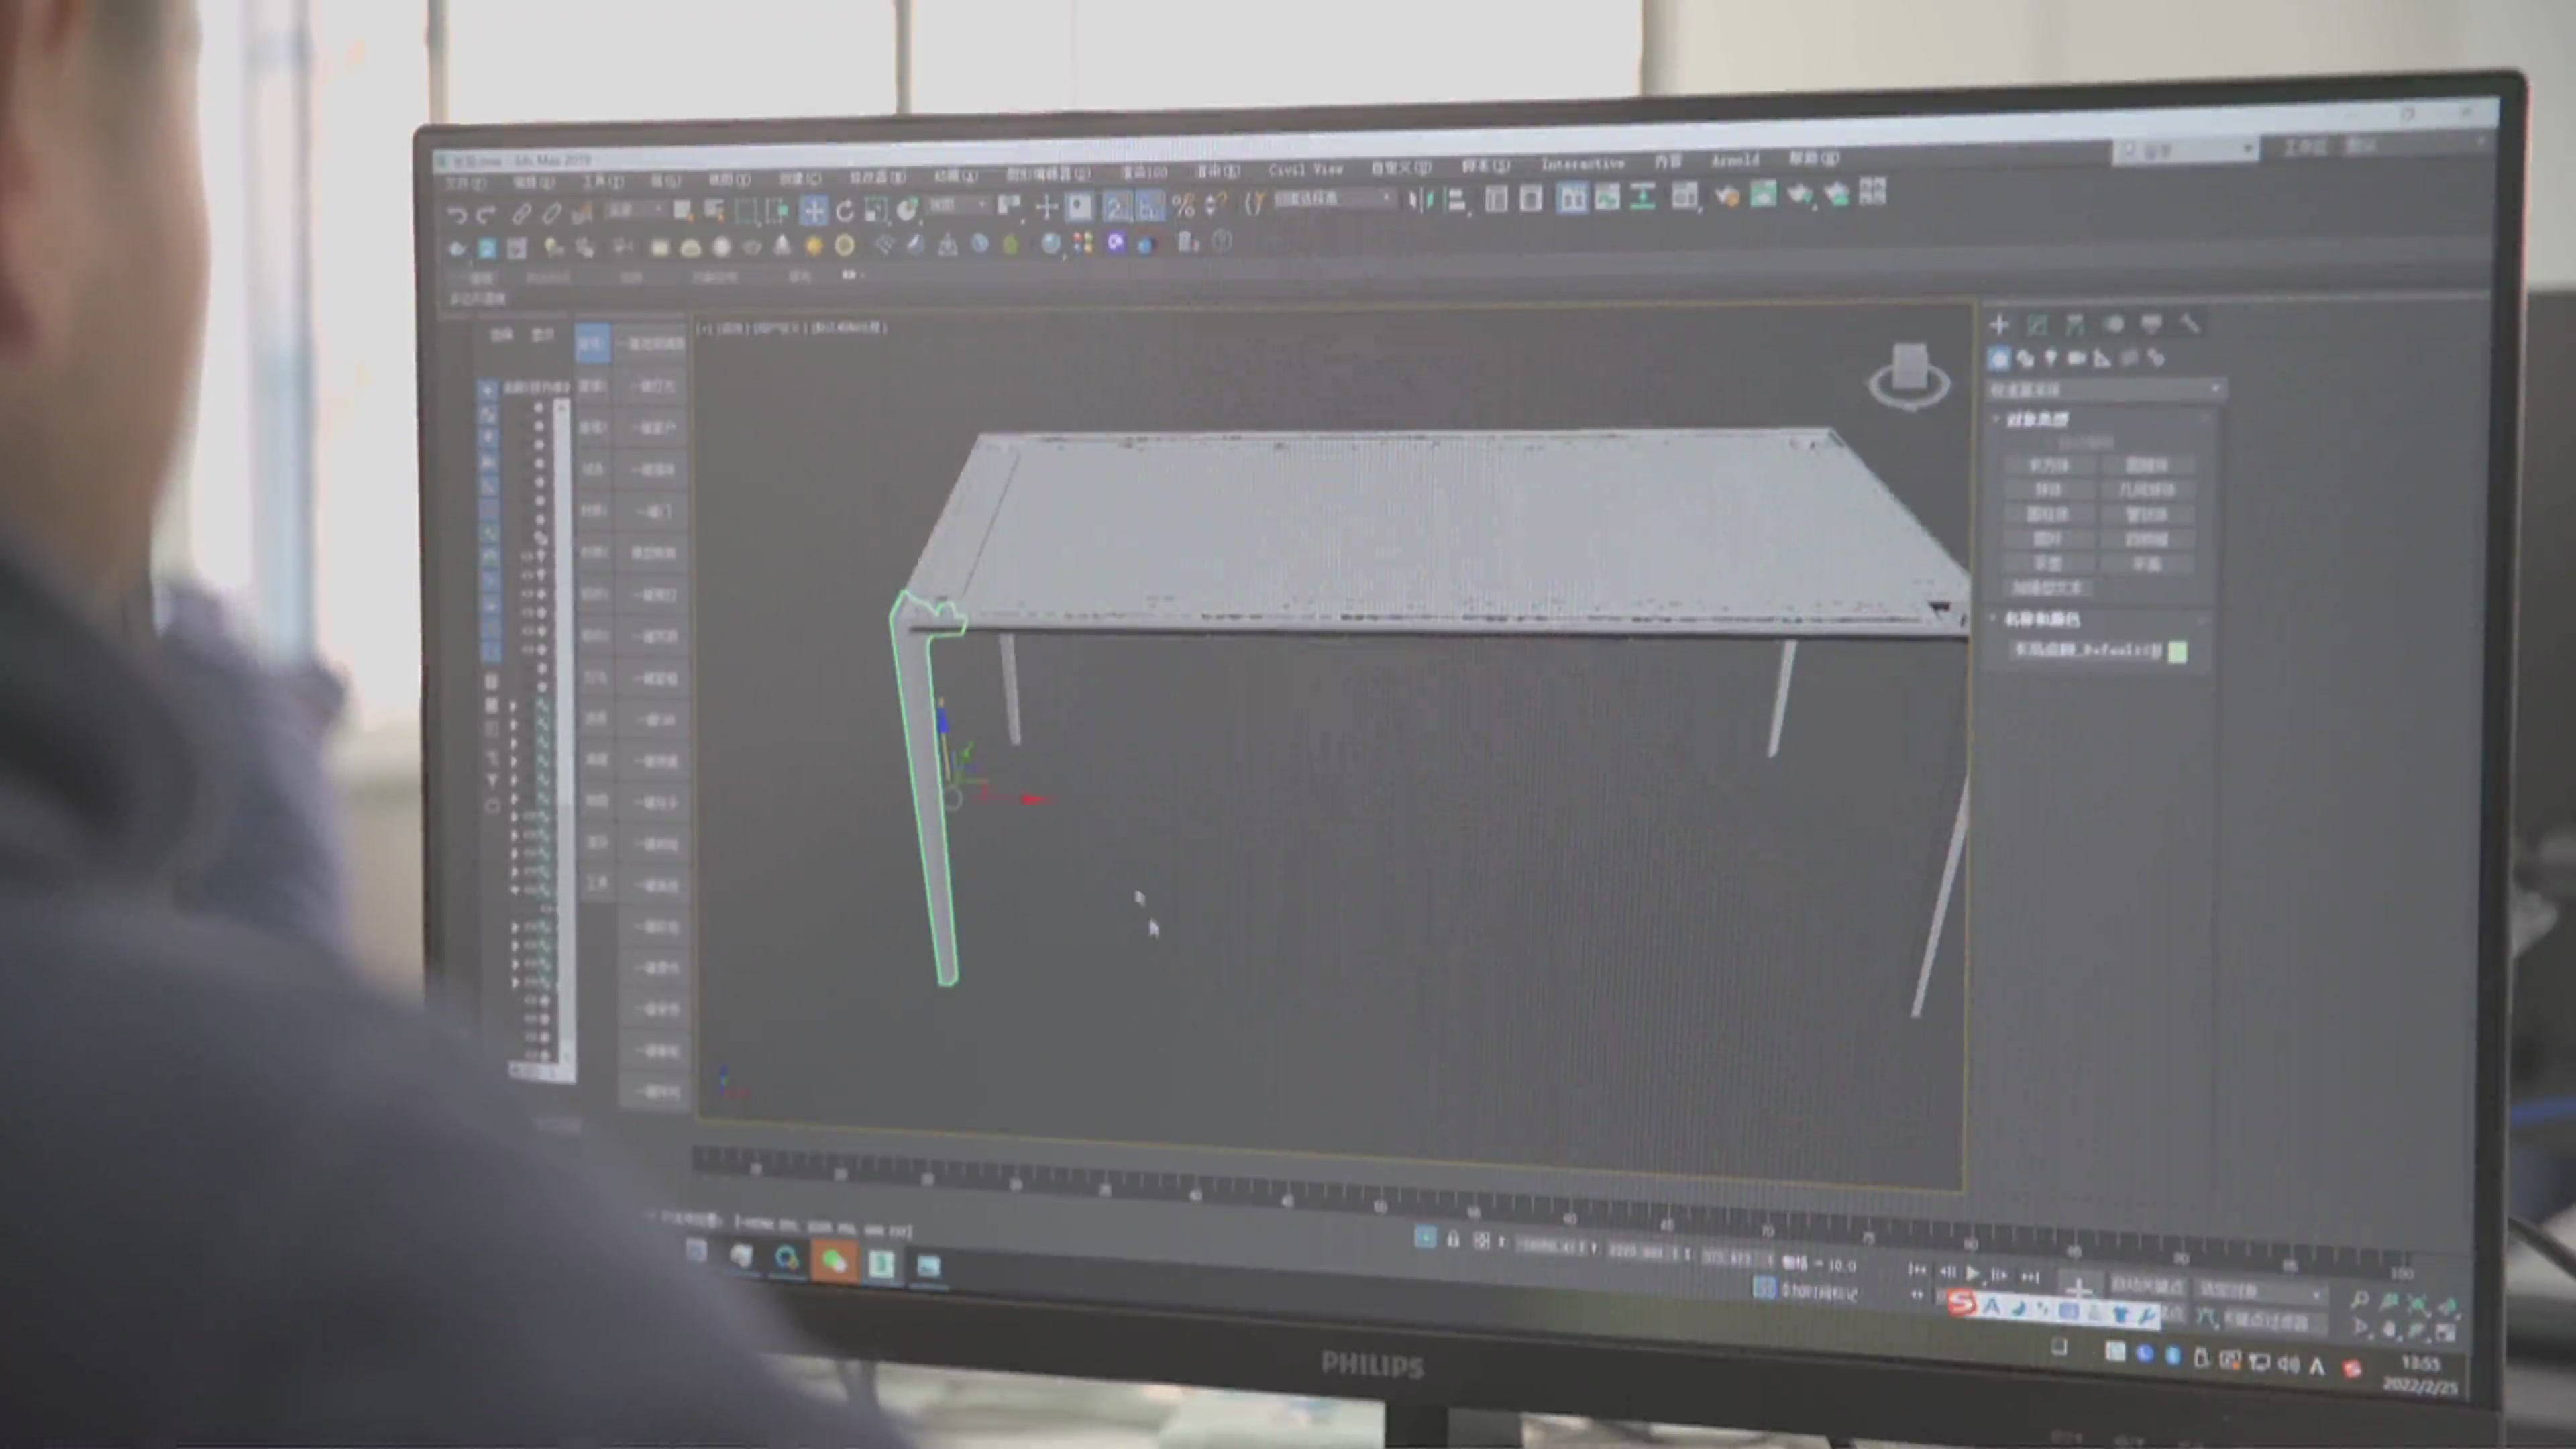Open the Utilities wrench panel icon
The height and width of the screenshot is (1449, 2576).
point(2190,324)
